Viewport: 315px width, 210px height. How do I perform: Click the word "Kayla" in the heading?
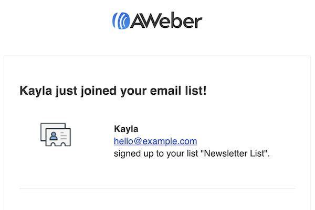click(x=36, y=91)
